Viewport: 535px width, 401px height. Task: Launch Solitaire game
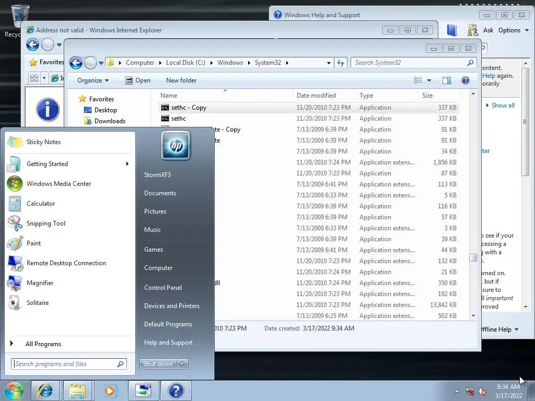click(38, 303)
